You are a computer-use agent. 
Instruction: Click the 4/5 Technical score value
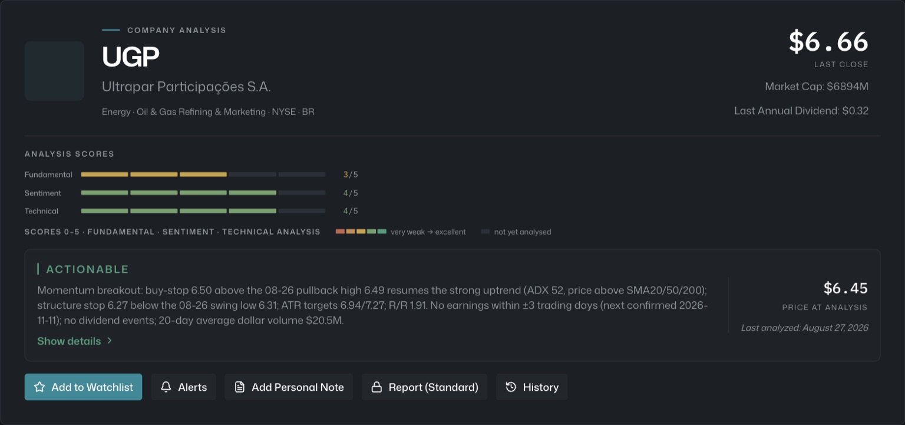coord(351,211)
